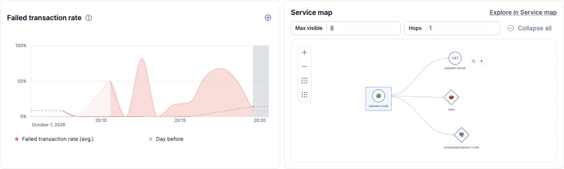Screen dimensions: 564x169
Task: Click the October 7, 2026 date label
Action: (49, 125)
